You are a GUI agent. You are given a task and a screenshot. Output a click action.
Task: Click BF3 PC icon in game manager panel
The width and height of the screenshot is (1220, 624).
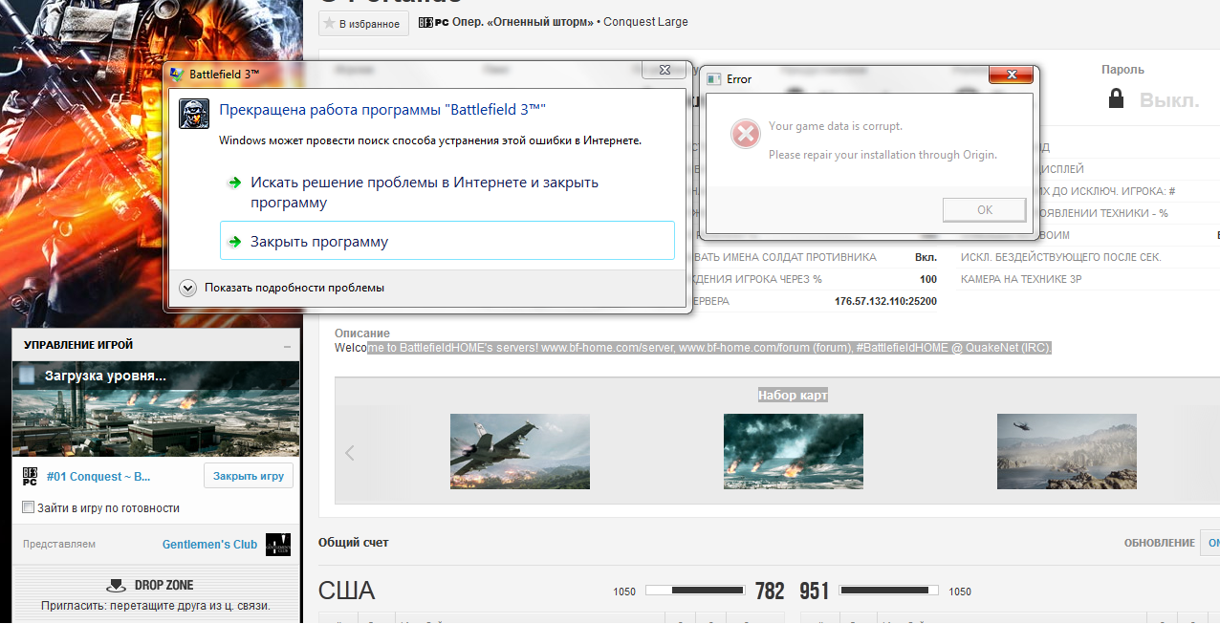point(30,476)
